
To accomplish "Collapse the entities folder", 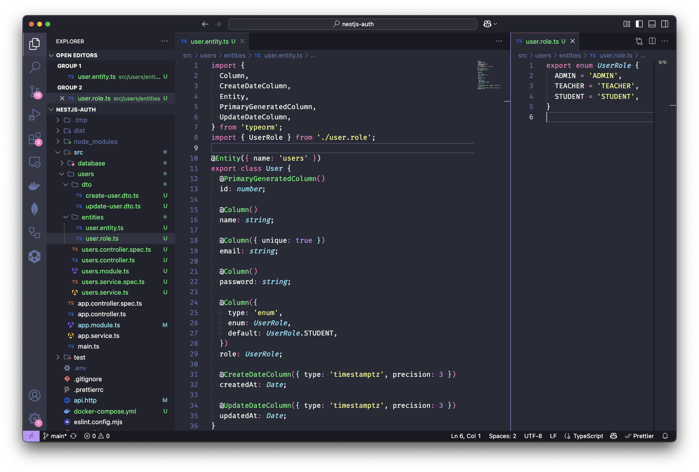I will point(111,217).
